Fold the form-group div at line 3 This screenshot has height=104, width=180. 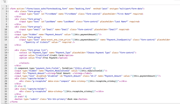click(8, 11)
